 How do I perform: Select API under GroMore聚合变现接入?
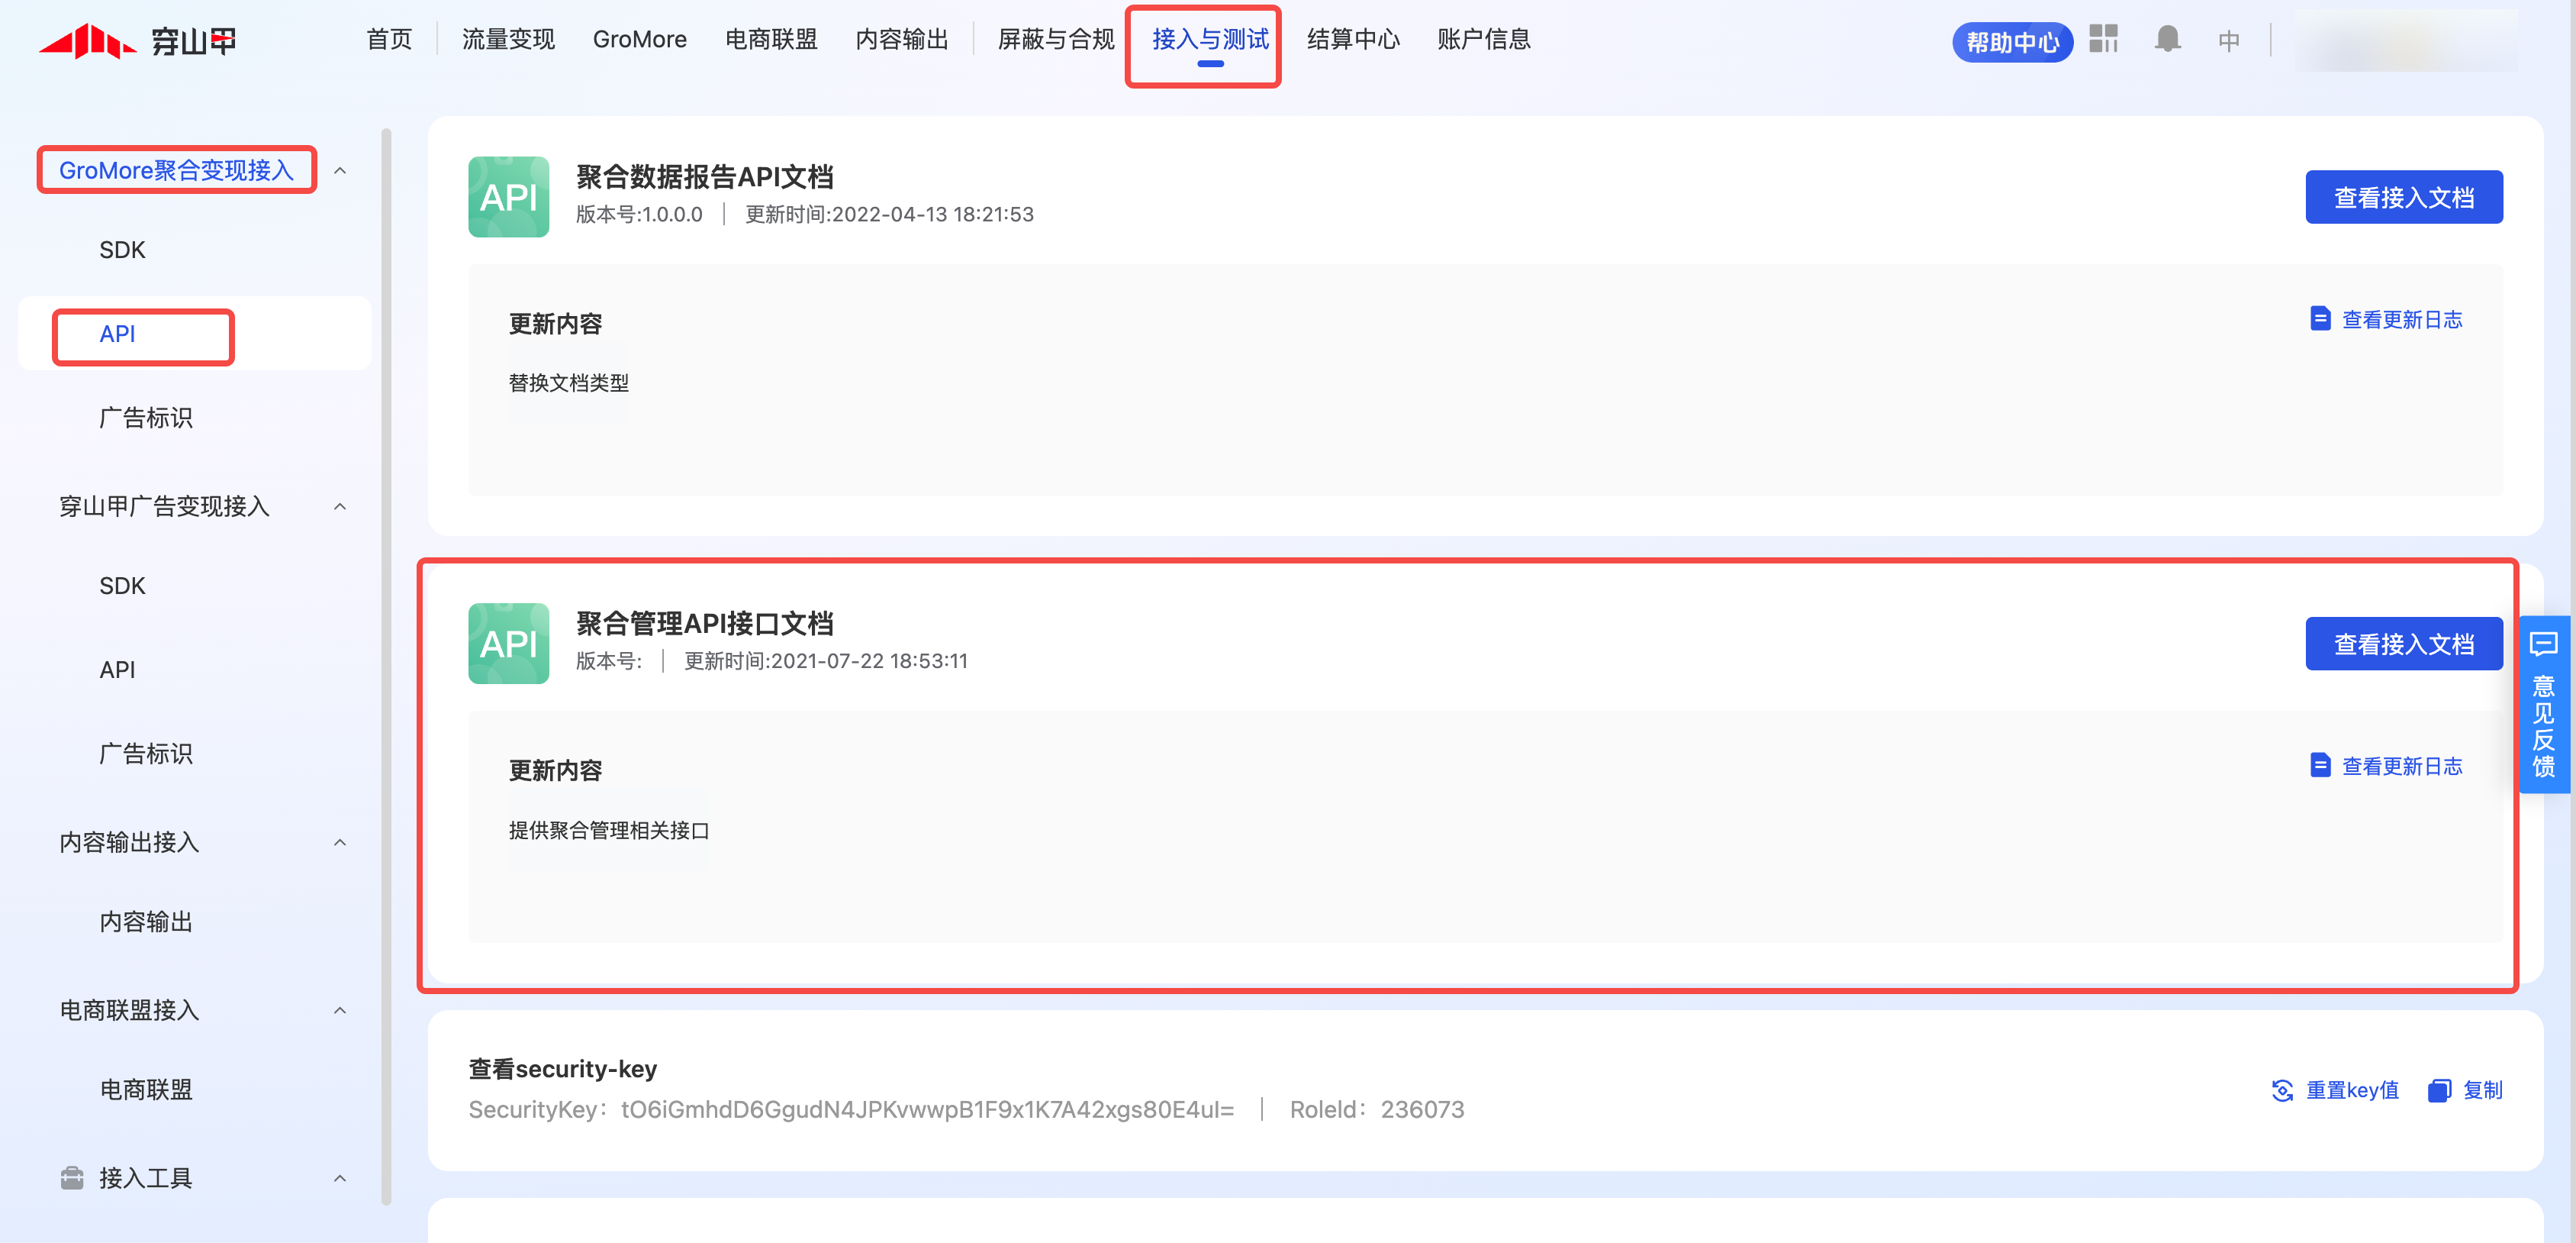tap(117, 334)
